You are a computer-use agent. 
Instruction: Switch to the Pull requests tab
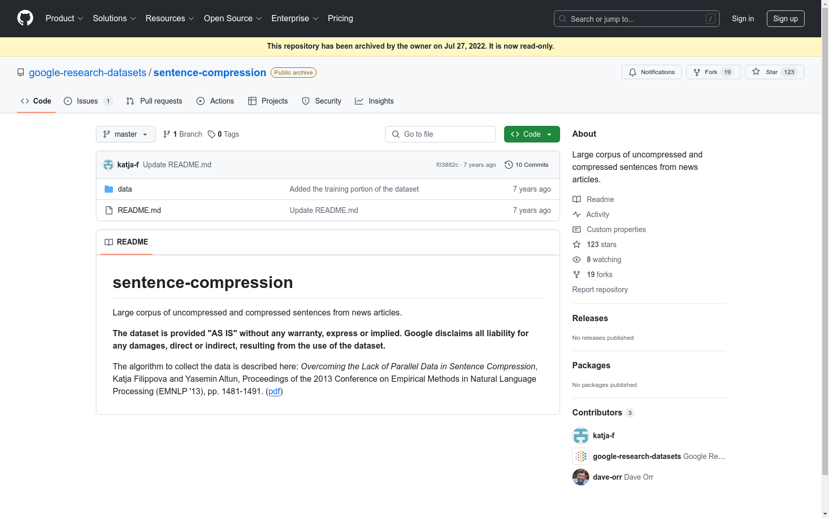point(154,101)
